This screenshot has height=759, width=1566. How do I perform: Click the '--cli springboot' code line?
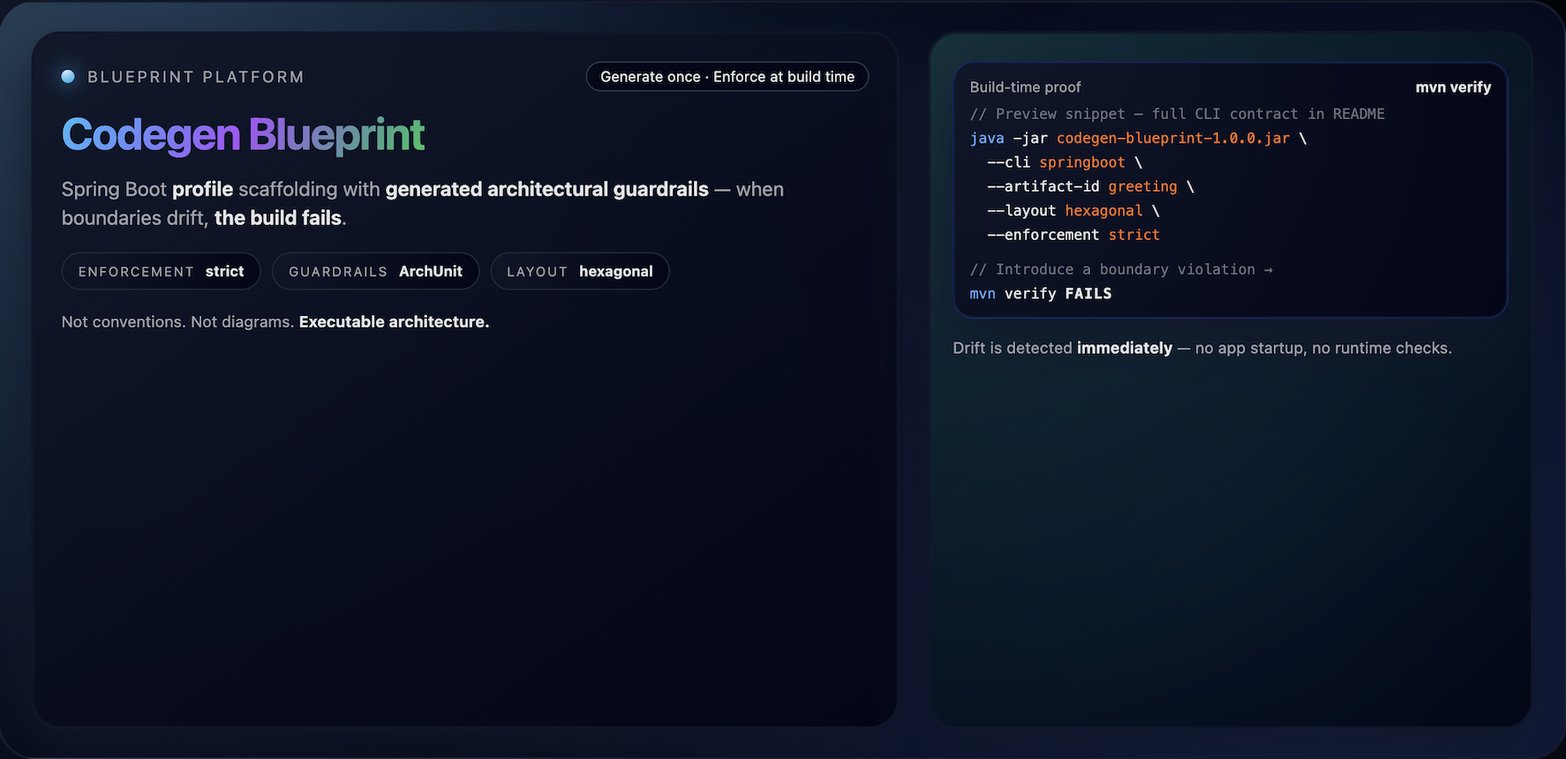(x=1064, y=162)
